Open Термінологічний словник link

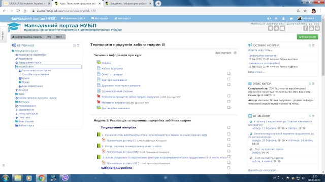click(117, 91)
